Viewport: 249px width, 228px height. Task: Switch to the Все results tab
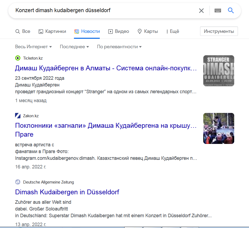point(23,31)
